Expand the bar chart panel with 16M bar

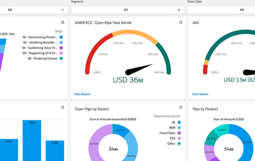coord(63,107)
